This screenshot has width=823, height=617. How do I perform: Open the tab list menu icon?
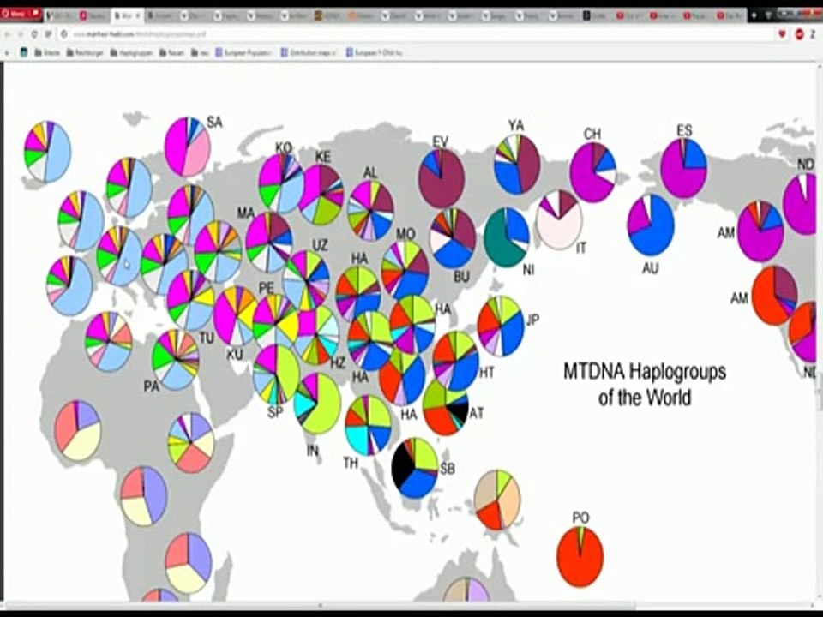(768, 15)
